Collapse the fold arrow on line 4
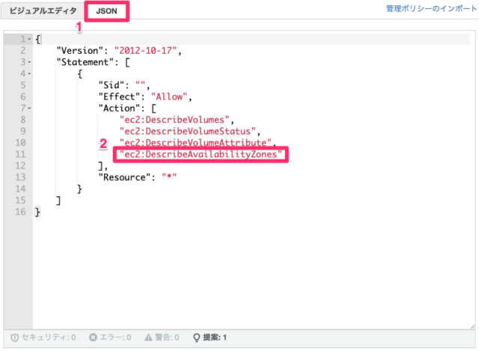The width and height of the screenshot is (479, 351). (x=29, y=73)
